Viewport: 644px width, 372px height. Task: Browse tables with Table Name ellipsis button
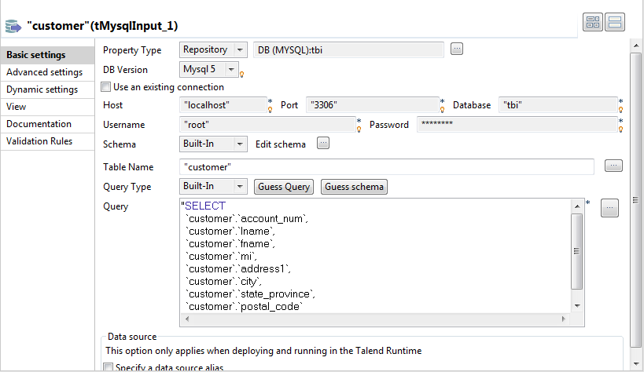613,166
